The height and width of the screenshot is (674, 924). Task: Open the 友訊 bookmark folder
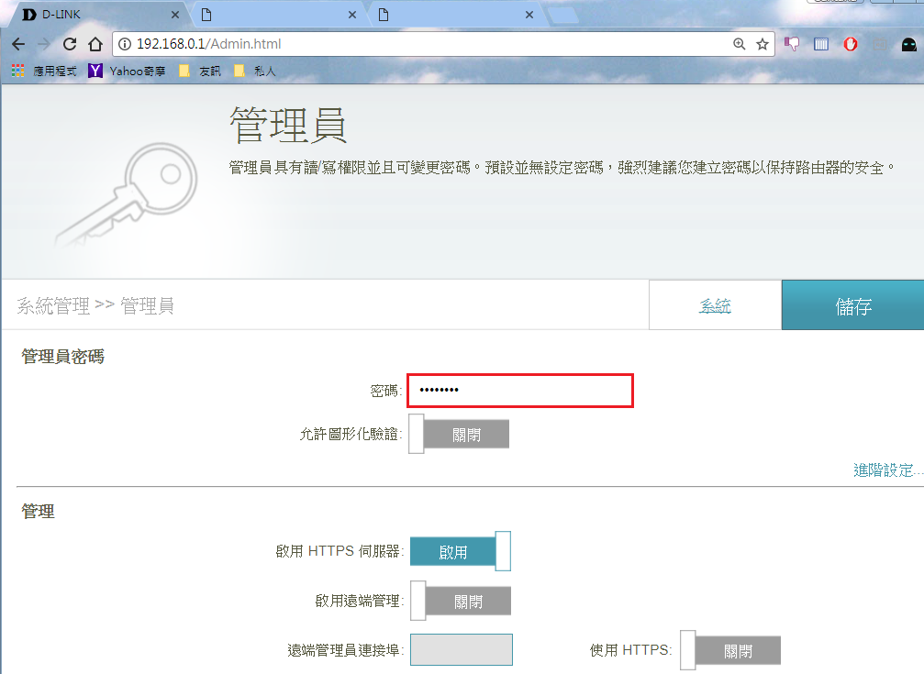coord(202,71)
